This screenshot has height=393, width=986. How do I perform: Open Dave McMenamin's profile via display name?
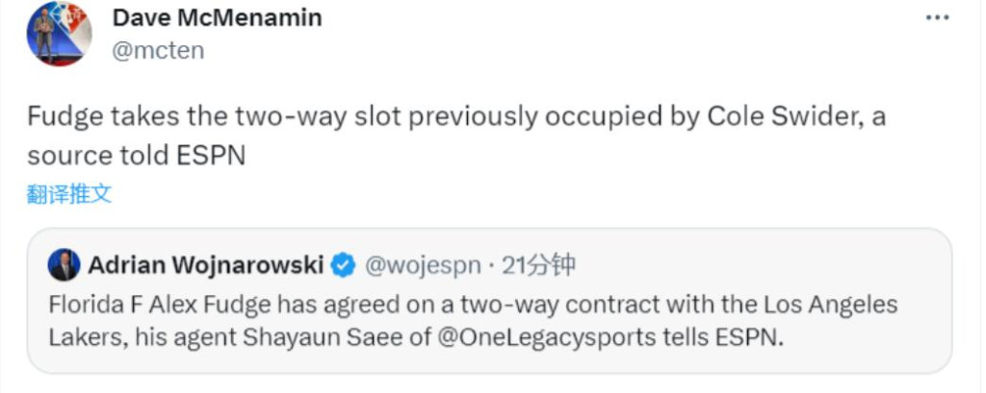pos(217,17)
